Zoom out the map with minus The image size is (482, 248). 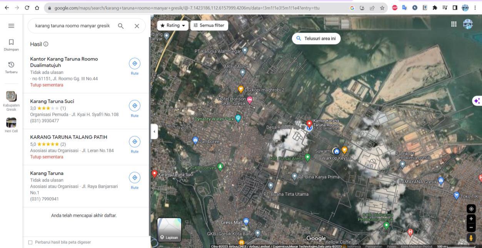click(x=471, y=227)
